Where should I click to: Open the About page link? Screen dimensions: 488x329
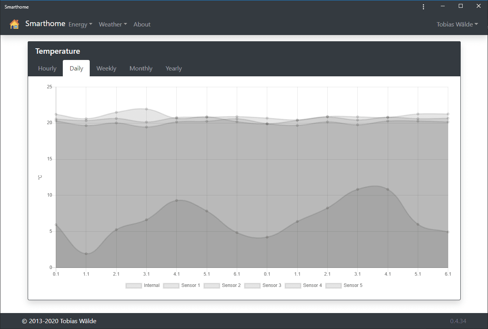pyautogui.click(x=142, y=24)
